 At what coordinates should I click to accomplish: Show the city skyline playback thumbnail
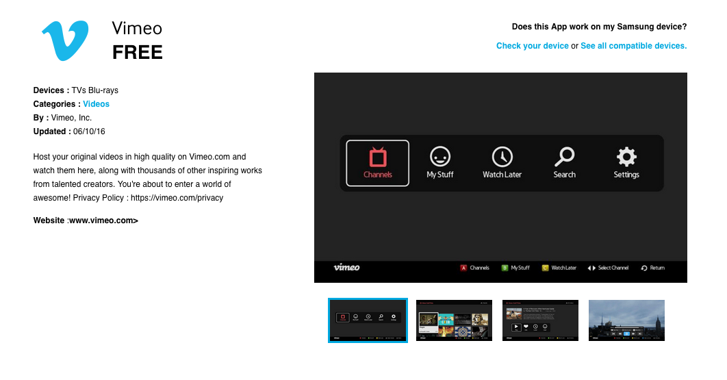point(626,320)
